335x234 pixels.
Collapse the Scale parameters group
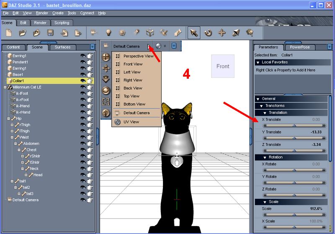(x=265, y=202)
